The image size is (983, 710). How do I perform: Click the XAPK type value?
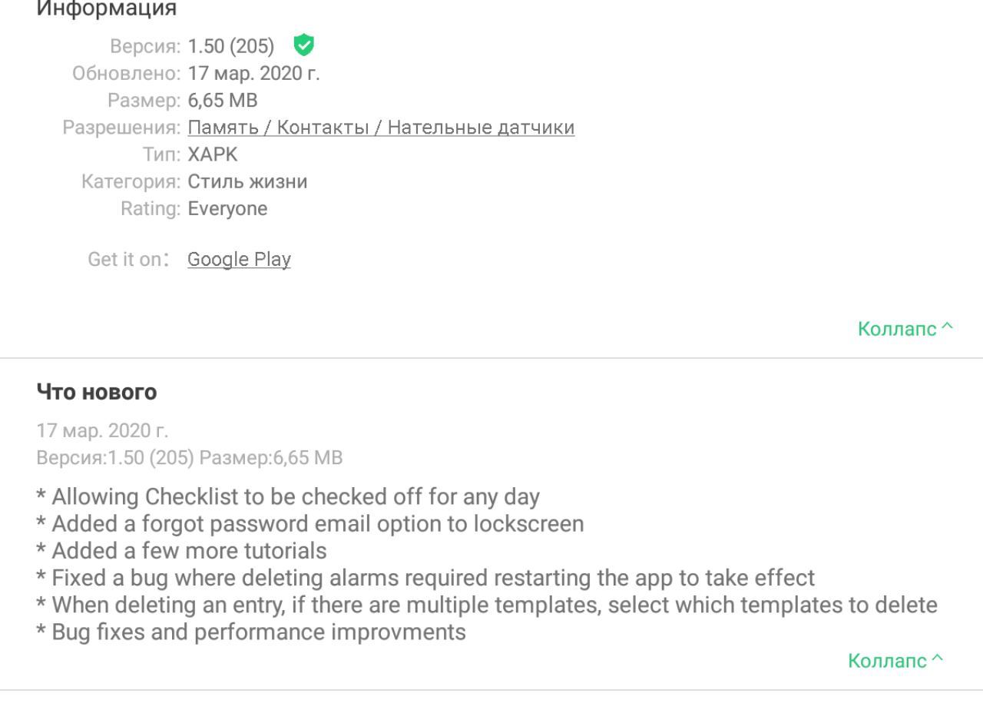point(213,154)
